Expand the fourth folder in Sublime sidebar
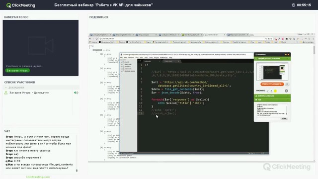 tap(121, 69)
